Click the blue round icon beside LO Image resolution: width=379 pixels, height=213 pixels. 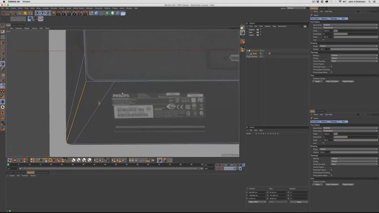pos(97,13)
